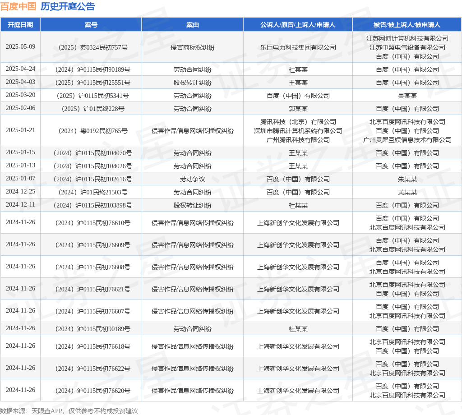462x415 pixels.
Task: Select defendant 广州灵犀互娱信息技术有限公司
Action: click(x=407, y=140)
